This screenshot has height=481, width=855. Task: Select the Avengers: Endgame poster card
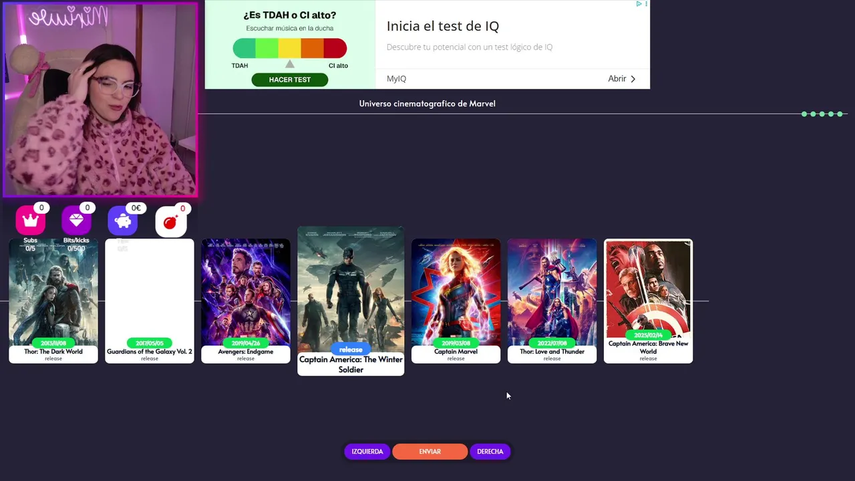(246, 301)
